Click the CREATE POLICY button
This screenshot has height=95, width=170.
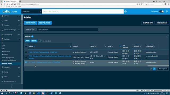pos(30,23)
